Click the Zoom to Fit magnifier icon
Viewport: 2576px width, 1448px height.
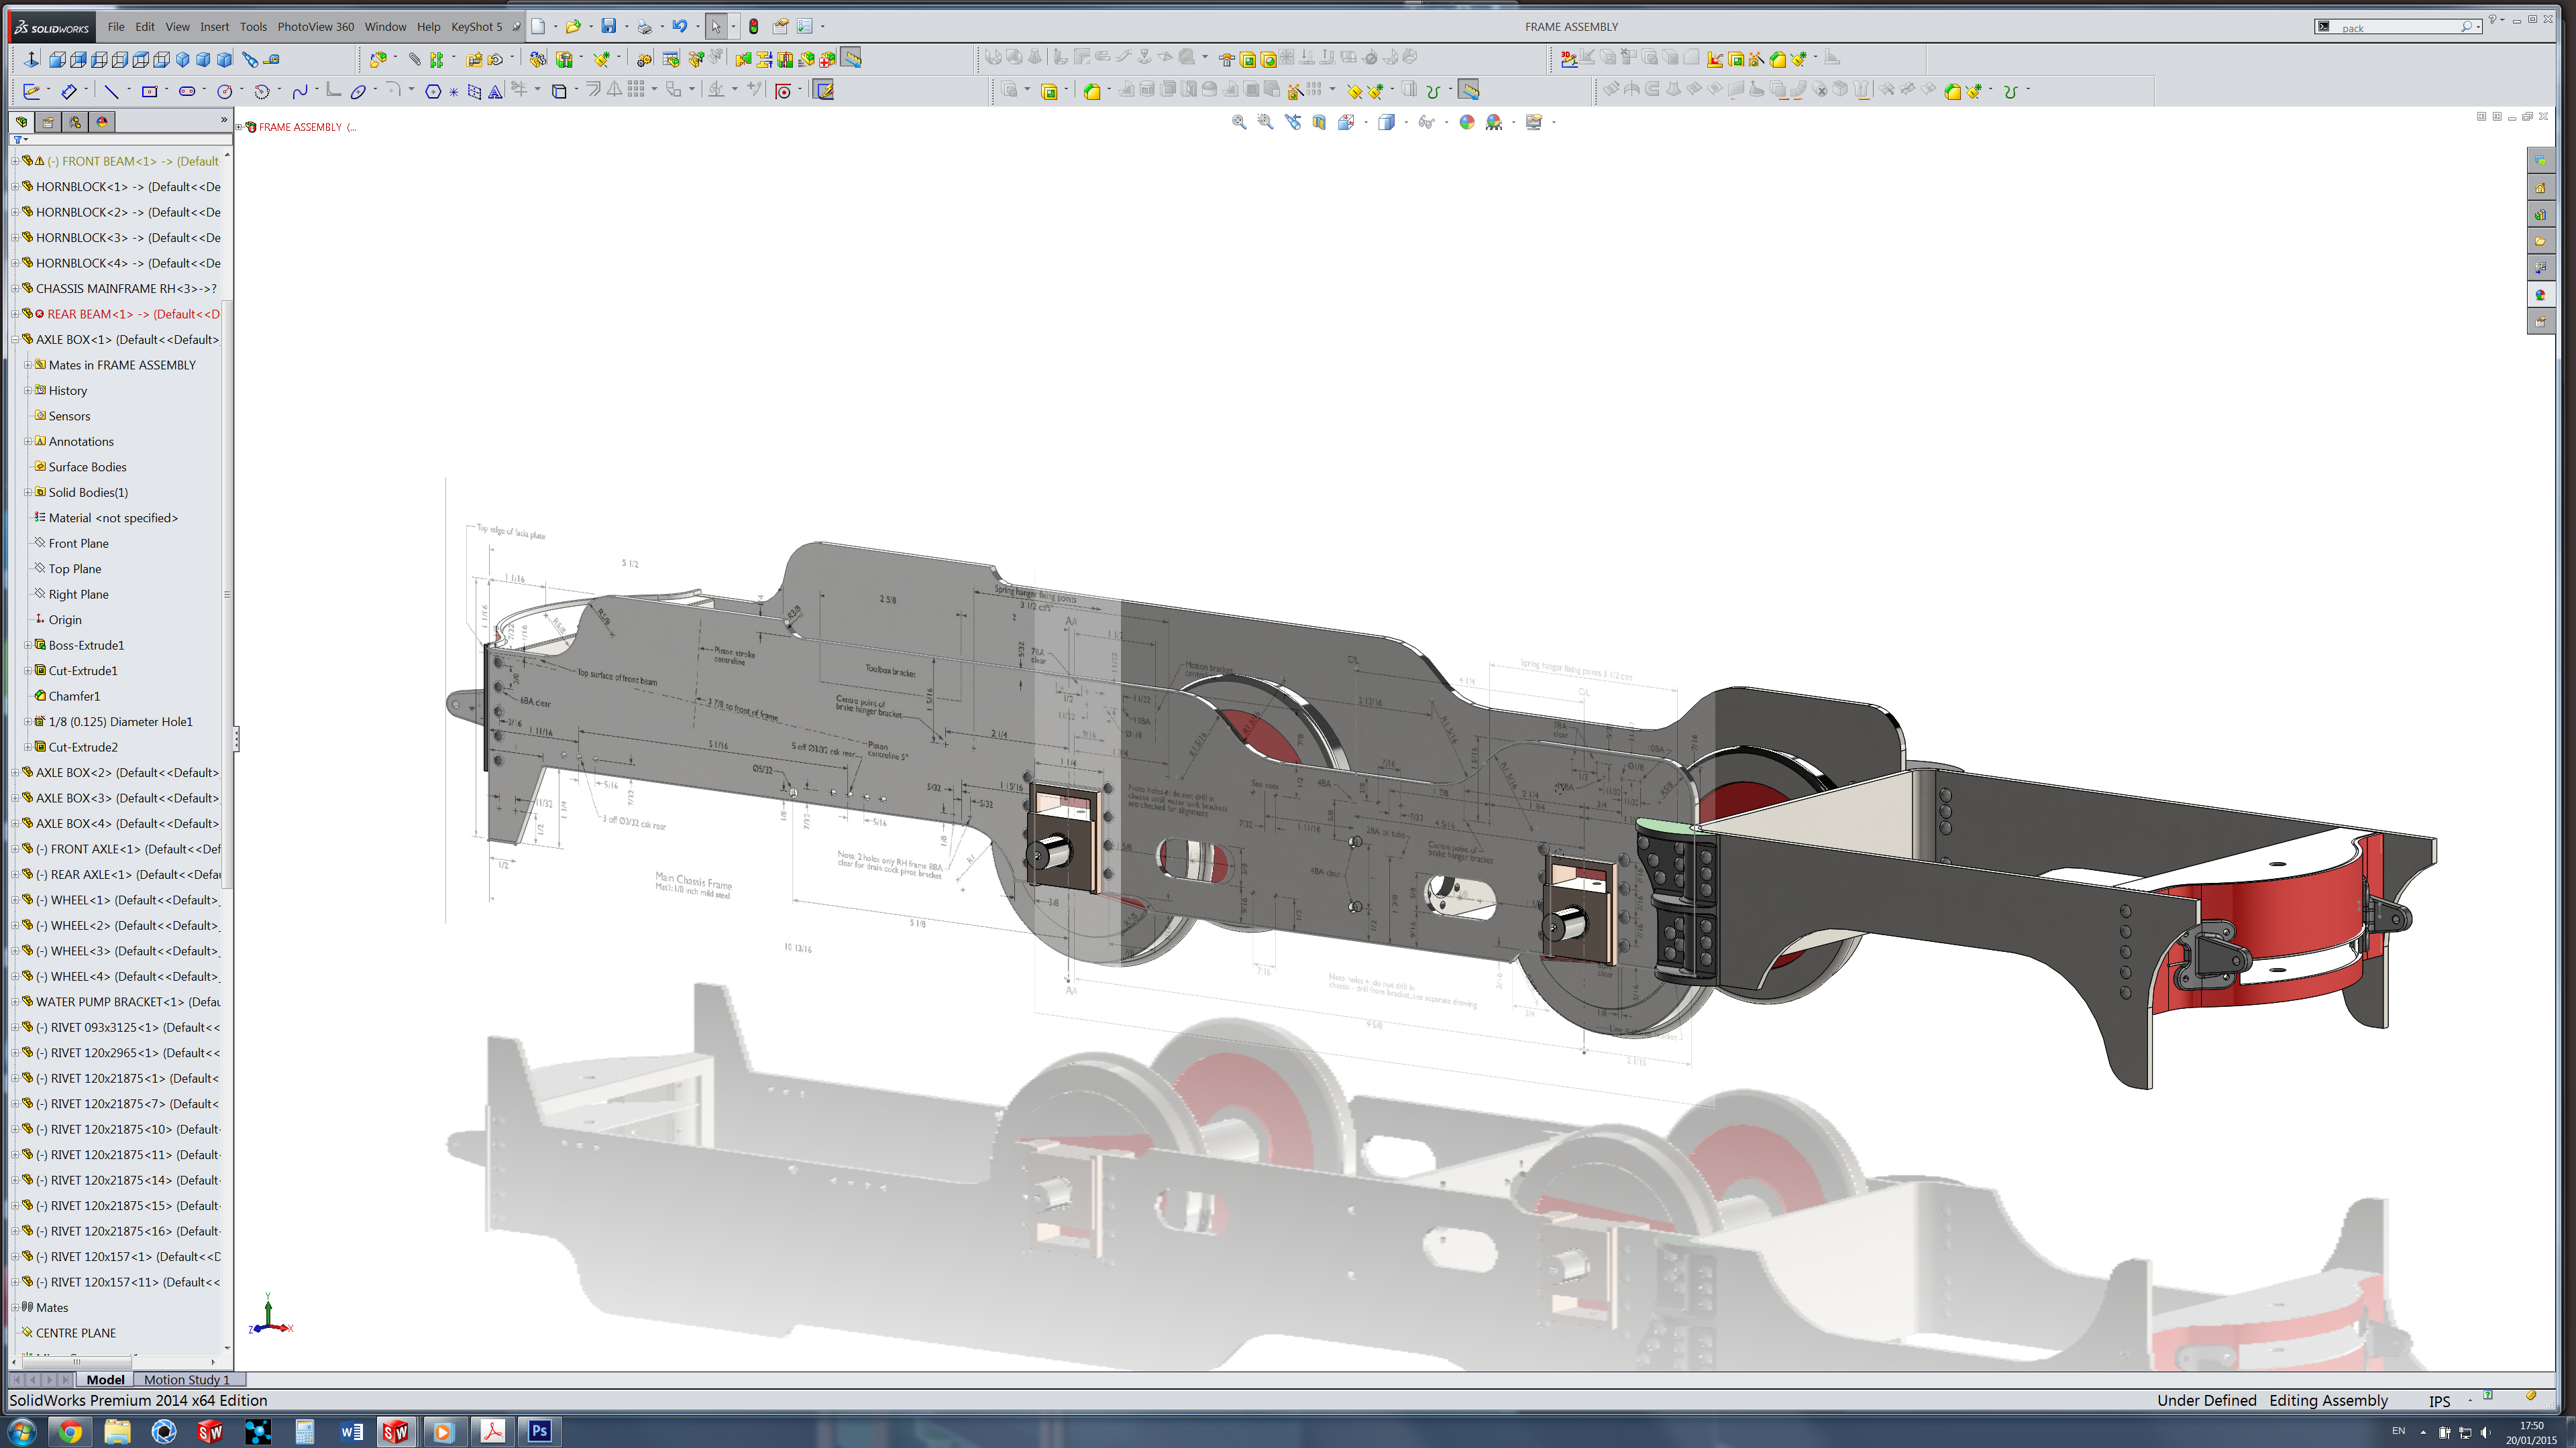1239,122
